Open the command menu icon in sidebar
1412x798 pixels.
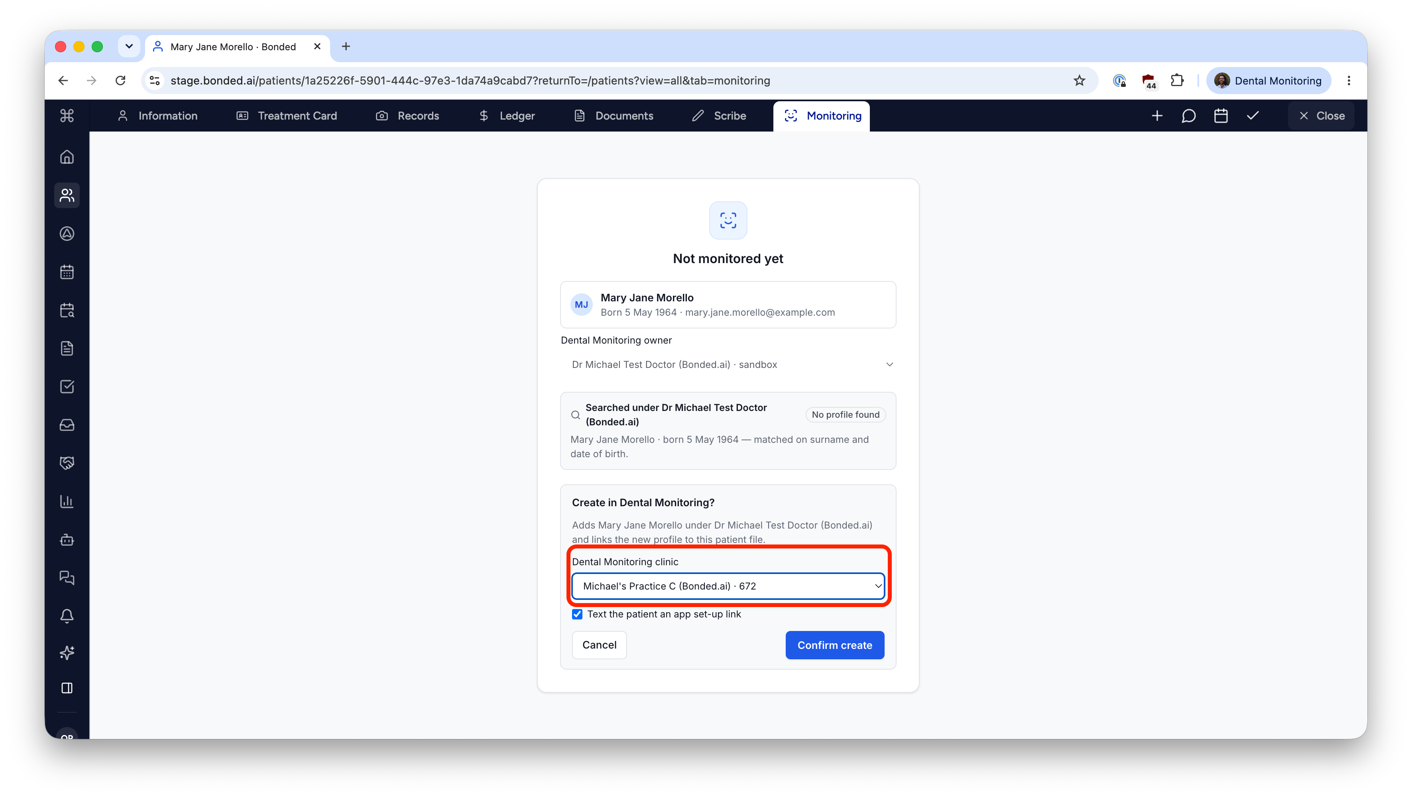point(67,116)
